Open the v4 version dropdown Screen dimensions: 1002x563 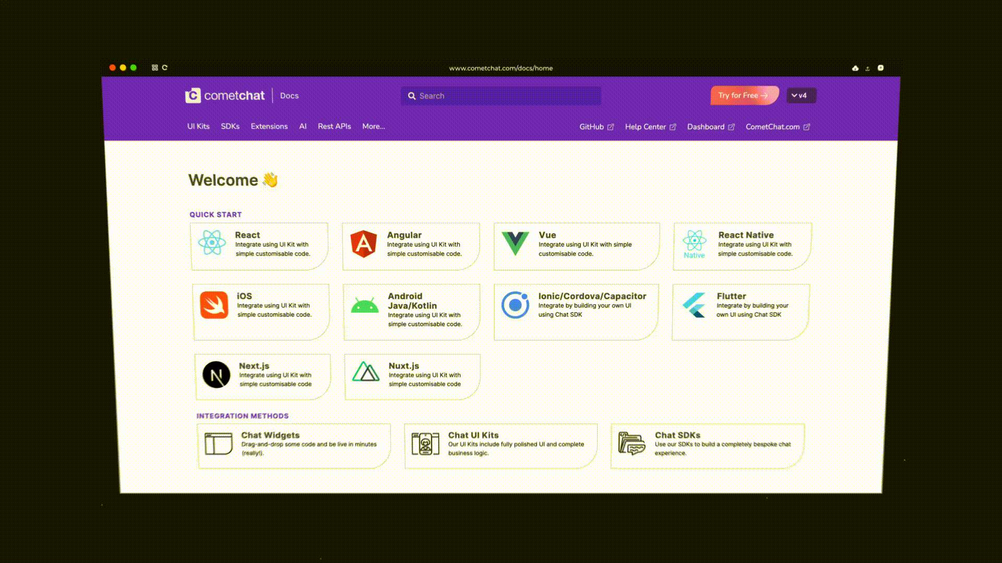pos(801,95)
